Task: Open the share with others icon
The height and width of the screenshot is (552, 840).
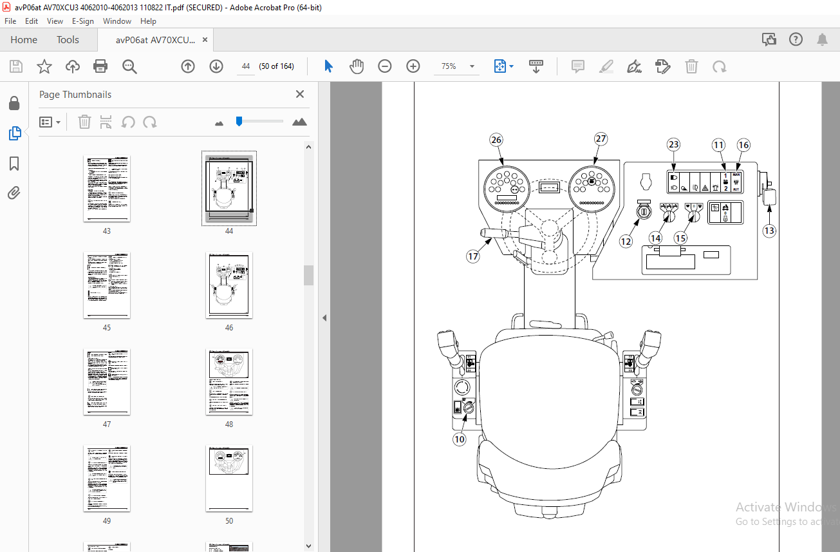Action: [x=769, y=40]
